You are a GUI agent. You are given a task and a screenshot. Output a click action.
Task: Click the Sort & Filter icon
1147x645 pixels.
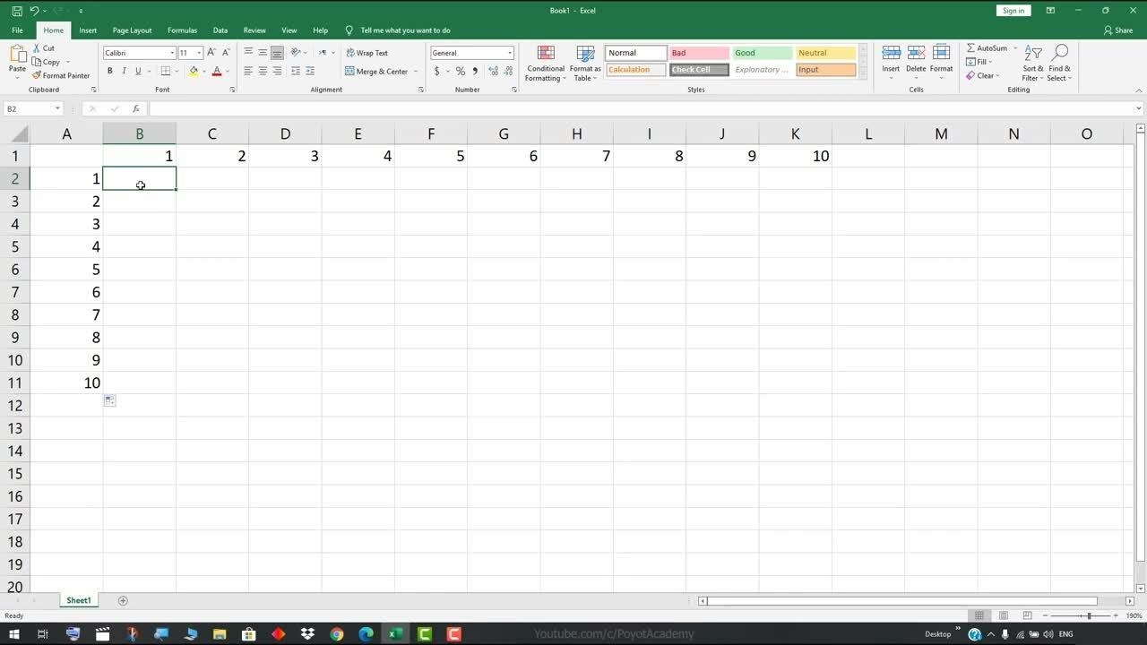coord(1033,61)
